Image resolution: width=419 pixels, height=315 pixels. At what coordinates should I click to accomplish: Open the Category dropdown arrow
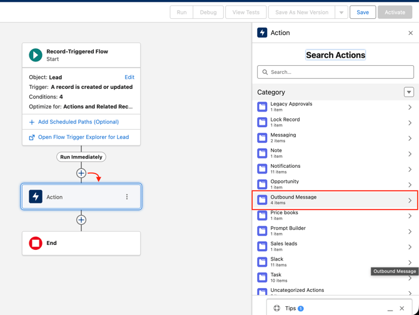pos(409,92)
